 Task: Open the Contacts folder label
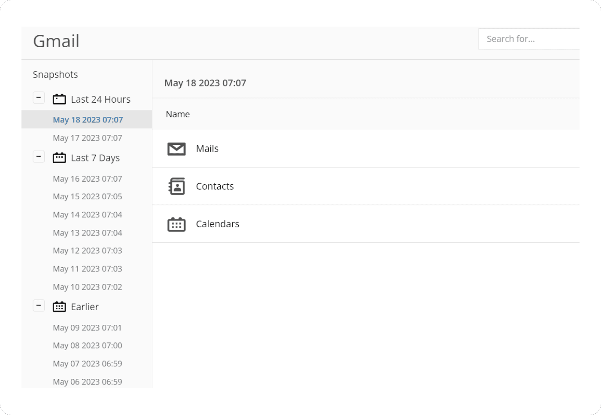[215, 186]
